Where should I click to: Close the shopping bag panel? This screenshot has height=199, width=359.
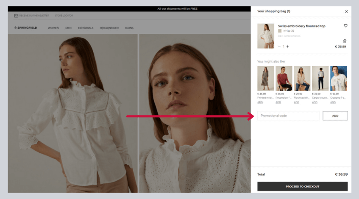346,12
